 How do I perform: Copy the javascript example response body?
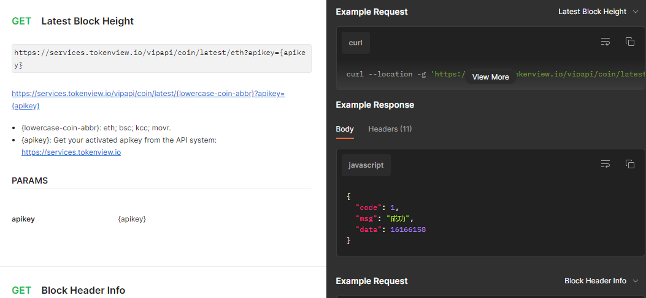tap(629, 165)
